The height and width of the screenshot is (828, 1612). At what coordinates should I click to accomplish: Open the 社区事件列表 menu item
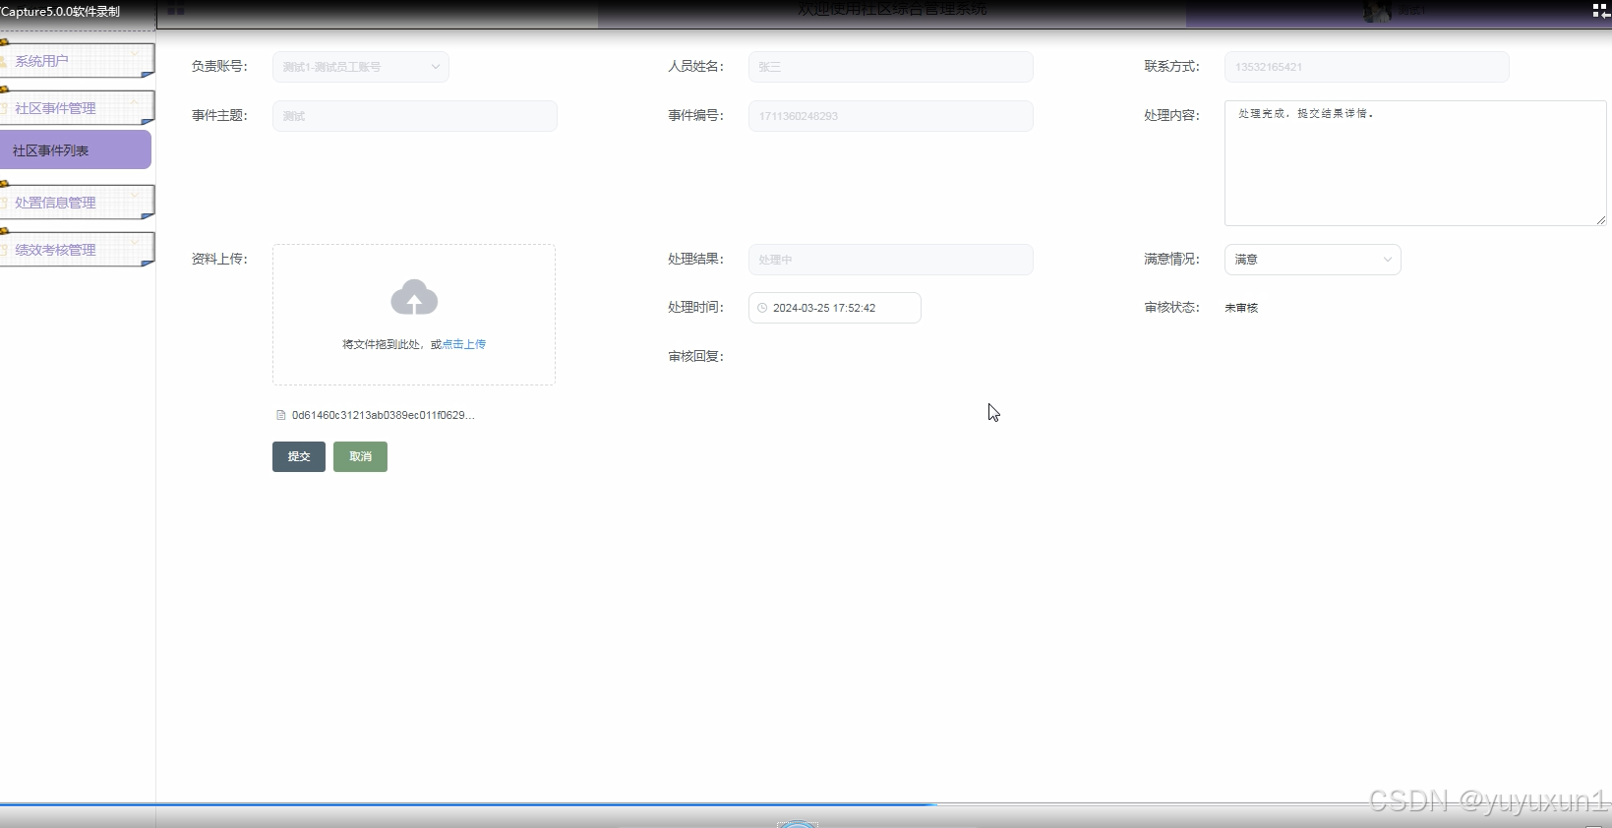tap(75, 150)
